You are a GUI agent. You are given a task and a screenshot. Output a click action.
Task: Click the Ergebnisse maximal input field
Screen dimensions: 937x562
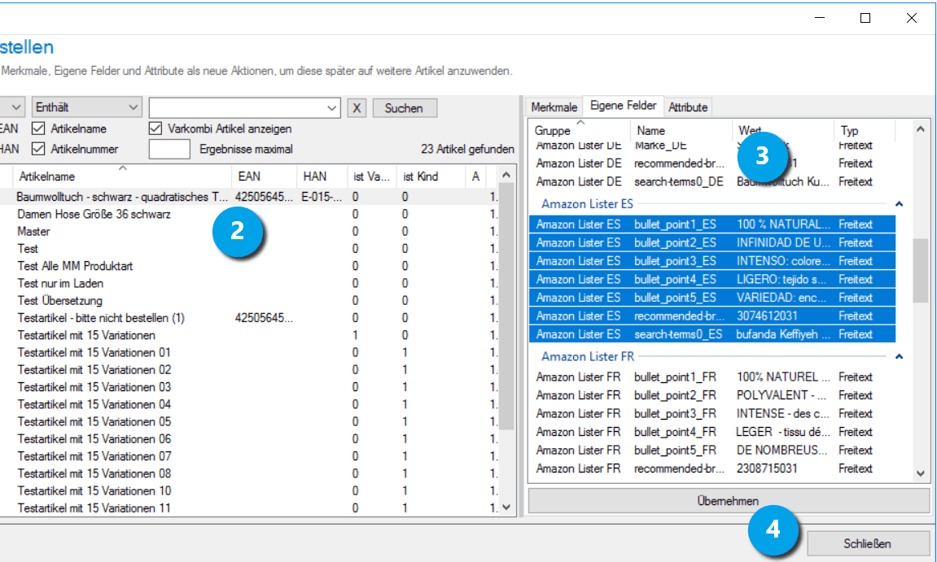point(169,150)
